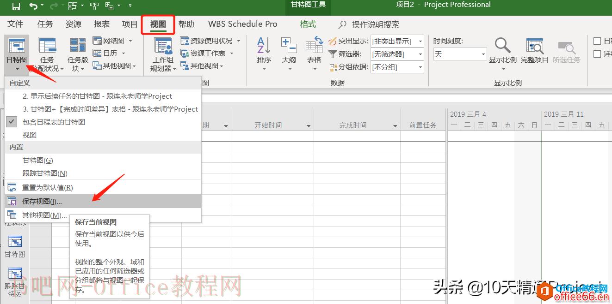Screen dimensions: 612x304
Task: Toggle the Details checkbox
Action: coord(597,54)
